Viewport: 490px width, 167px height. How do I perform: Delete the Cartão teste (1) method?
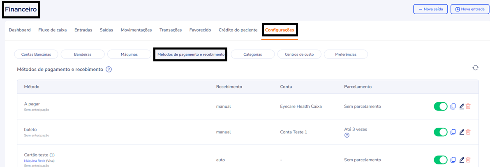click(468, 160)
